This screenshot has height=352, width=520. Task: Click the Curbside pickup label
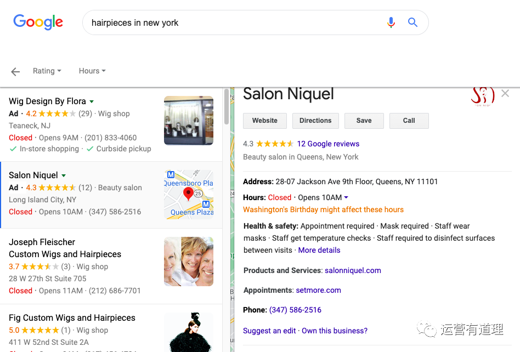(124, 149)
